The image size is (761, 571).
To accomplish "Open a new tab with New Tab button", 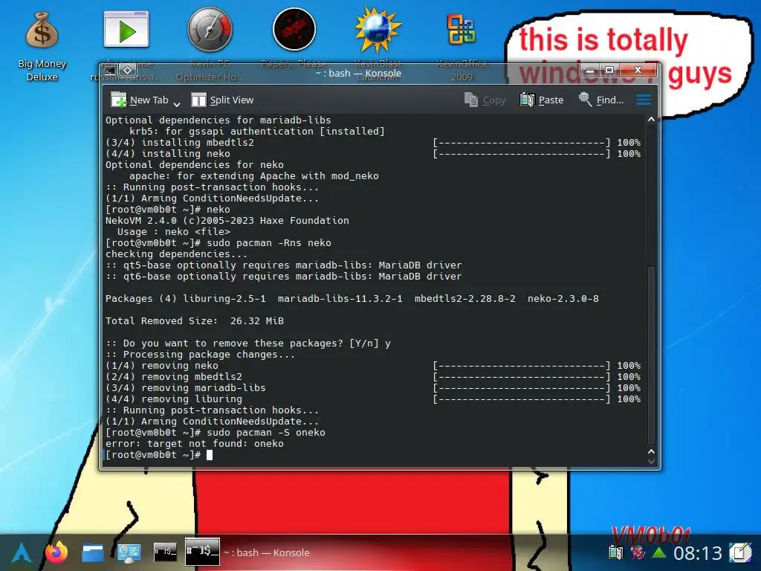I will pos(140,100).
